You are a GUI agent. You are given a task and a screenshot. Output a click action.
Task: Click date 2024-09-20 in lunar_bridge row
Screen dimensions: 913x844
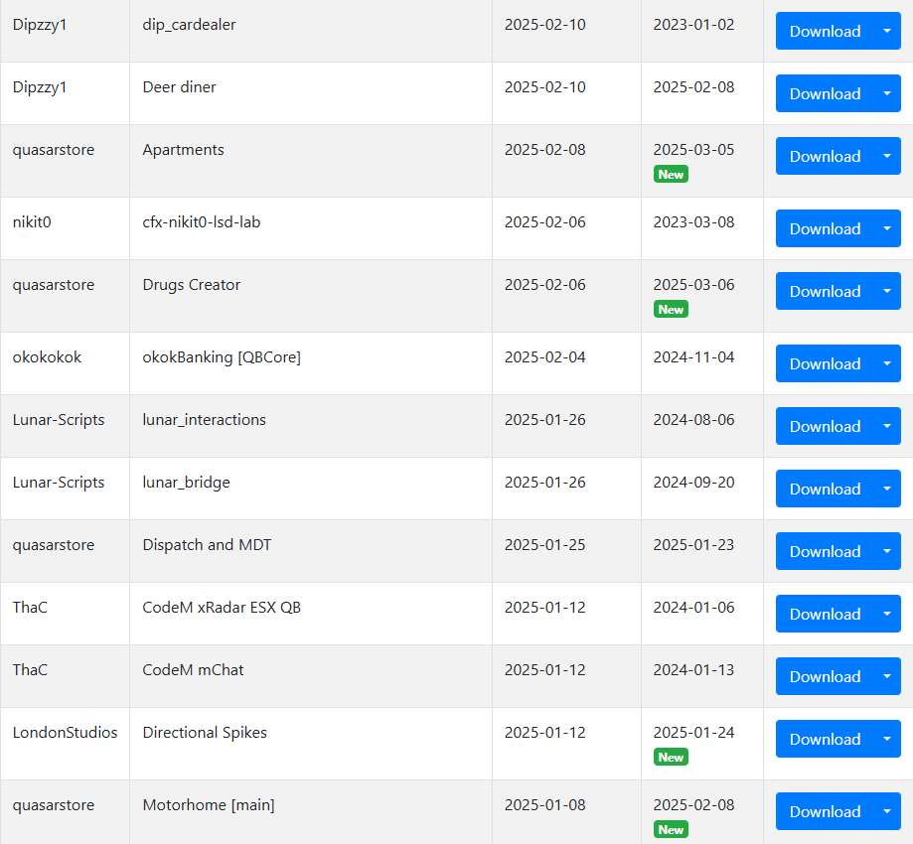click(693, 483)
